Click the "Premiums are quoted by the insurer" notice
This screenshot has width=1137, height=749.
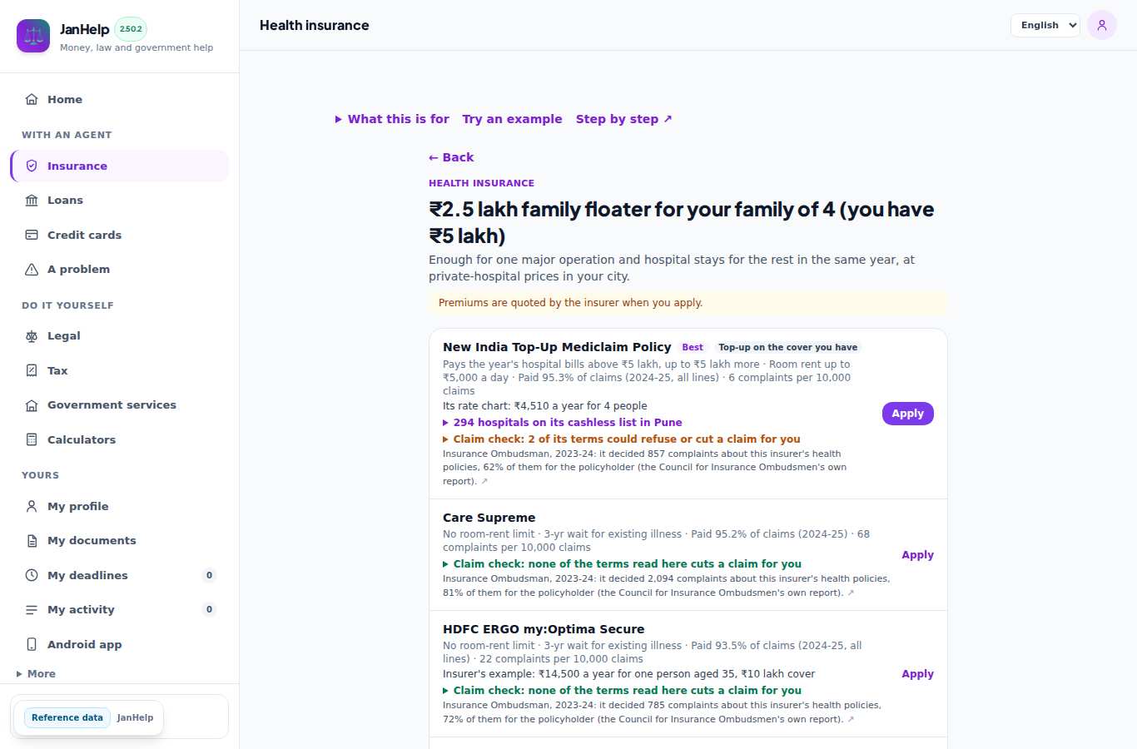click(x=688, y=303)
